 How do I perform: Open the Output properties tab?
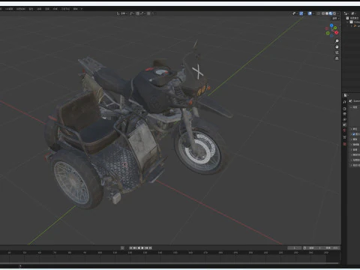(x=345, y=114)
